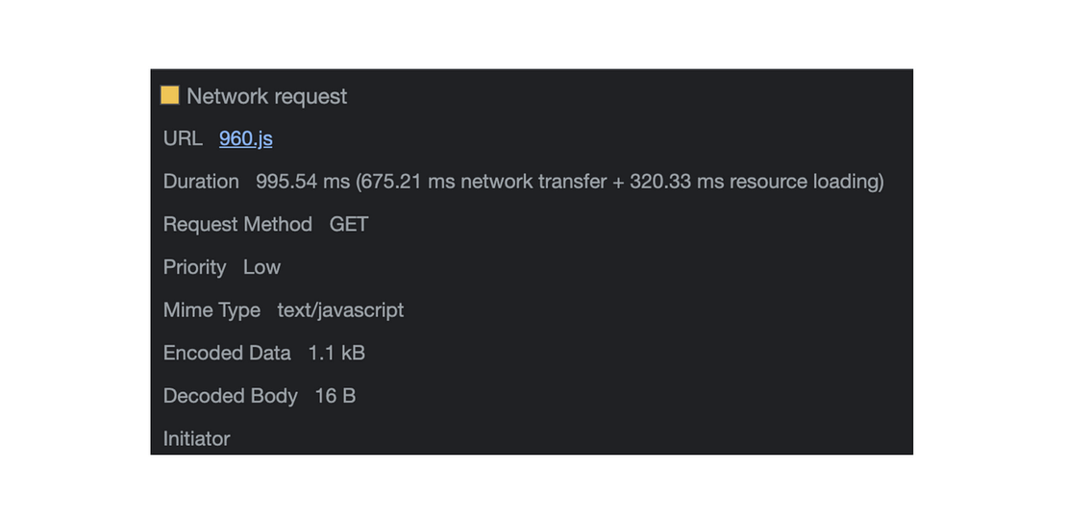1067x518 pixels.
Task: Click the URL field label
Action: click(183, 138)
